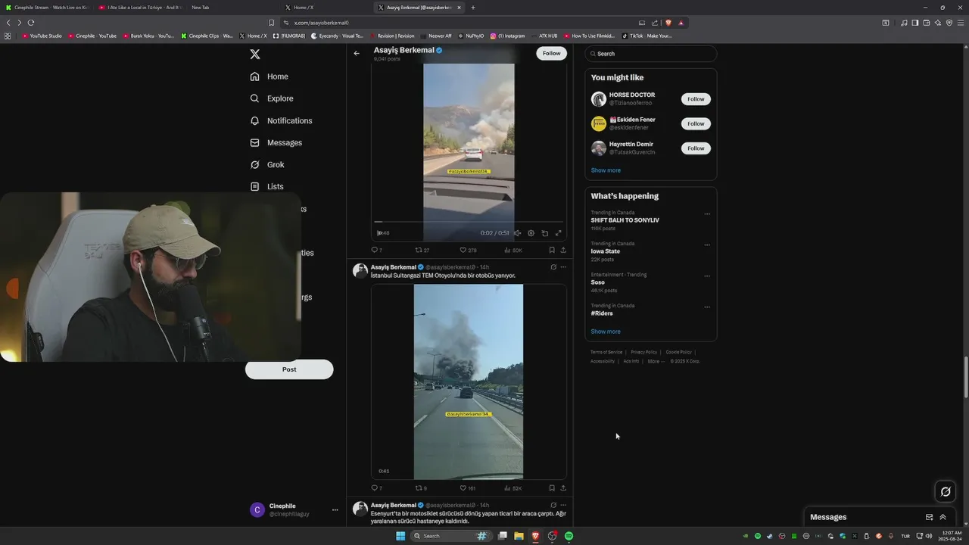Share the post with 278 likes
The width and height of the screenshot is (969, 545).
563,250
